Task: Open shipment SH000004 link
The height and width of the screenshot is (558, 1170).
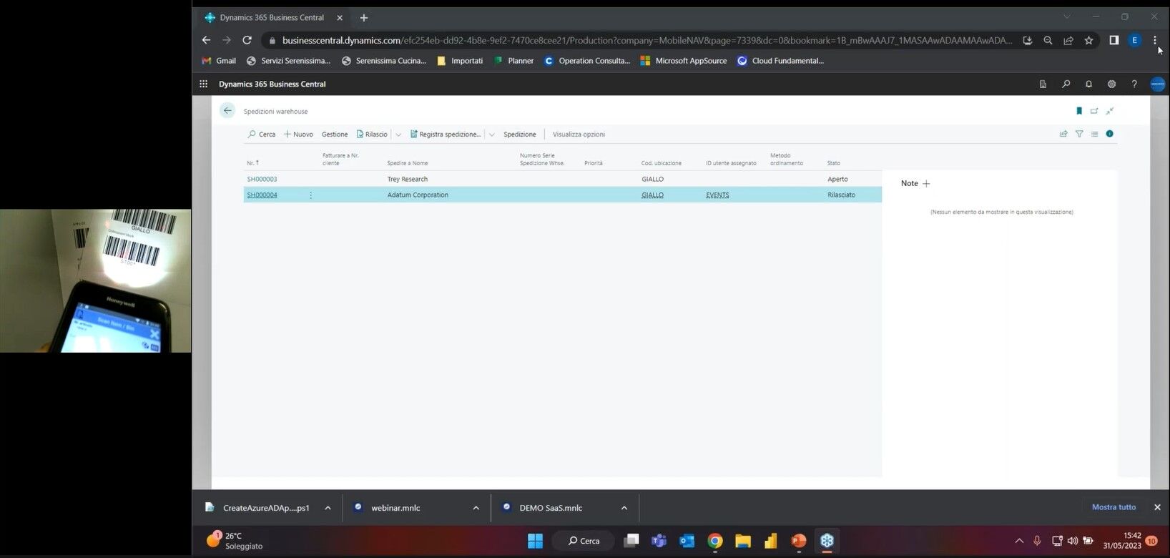Action: click(x=262, y=195)
